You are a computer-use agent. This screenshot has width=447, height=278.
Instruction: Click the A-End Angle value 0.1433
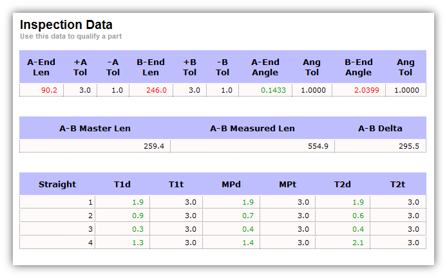tap(274, 90)
